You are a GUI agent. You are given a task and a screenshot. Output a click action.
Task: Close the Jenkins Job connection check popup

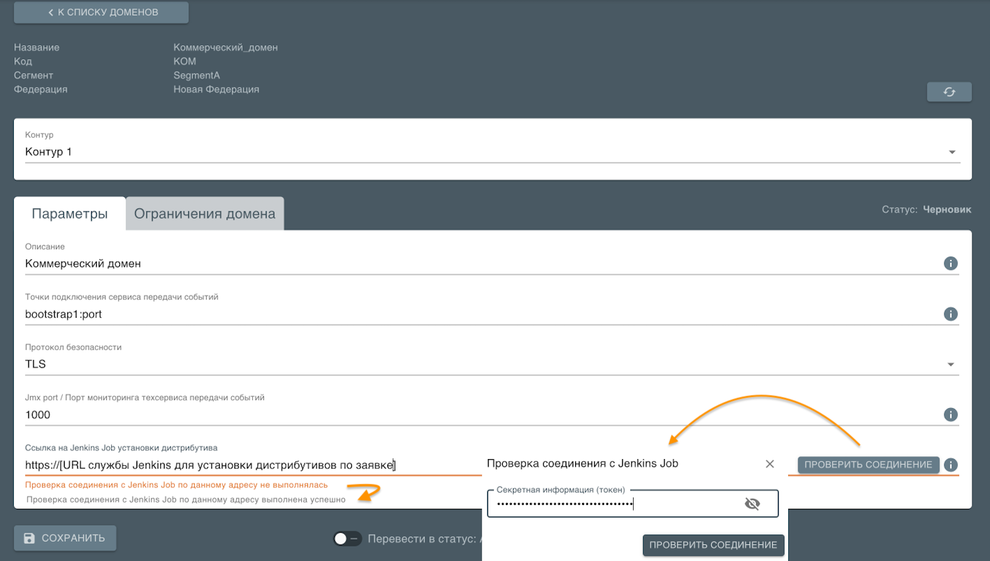[769, 464]
